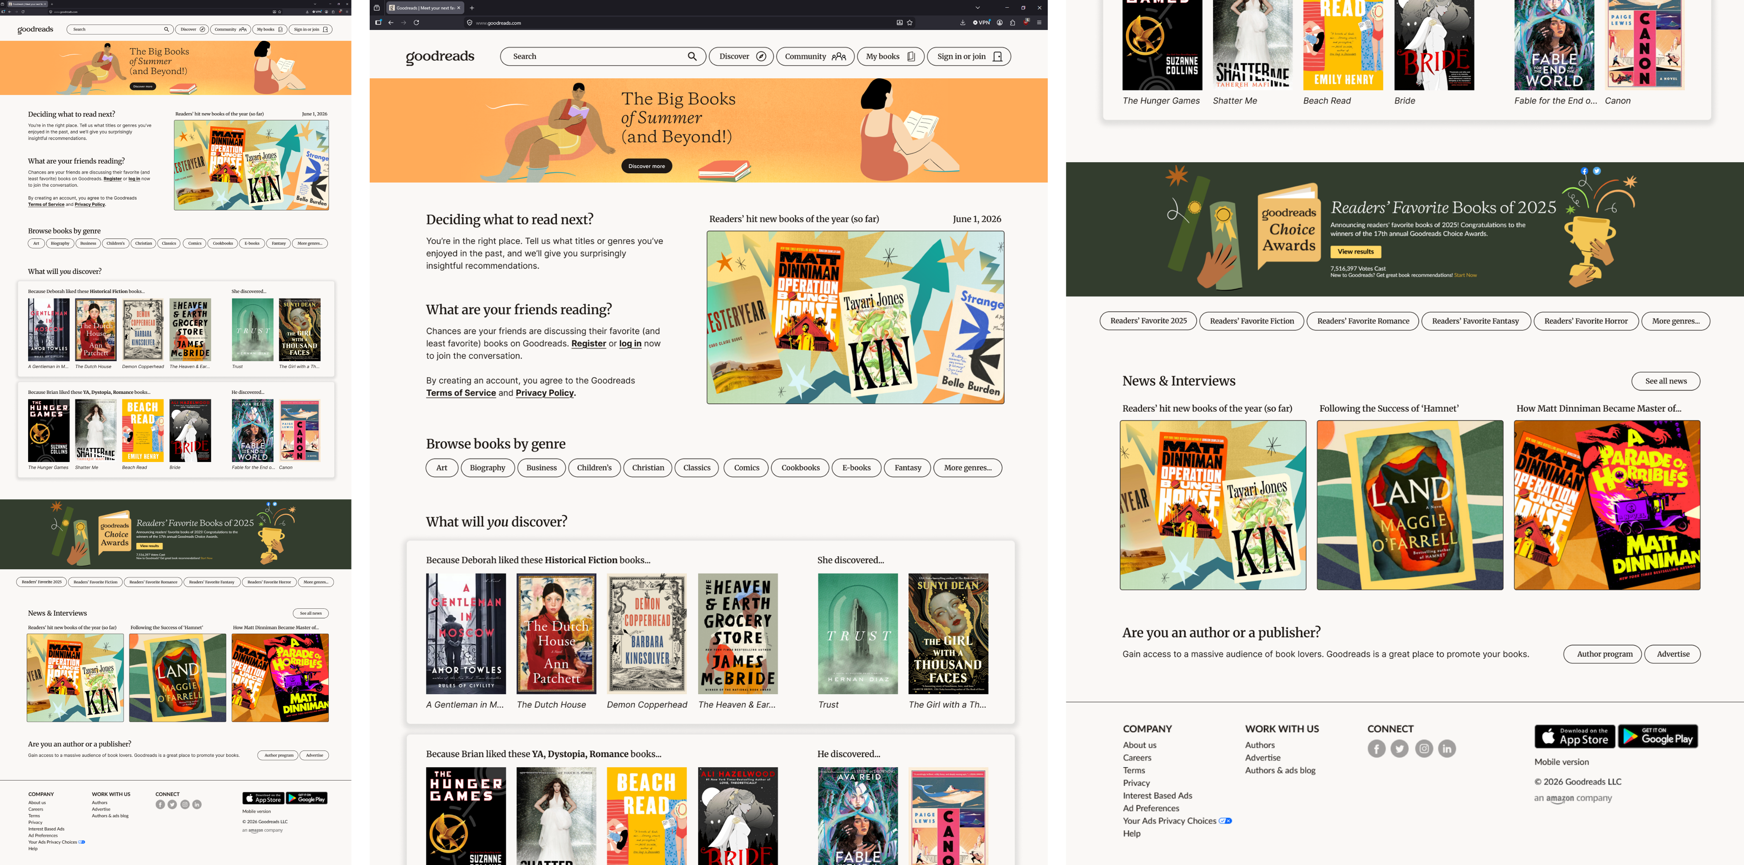
Task: Click the App Store badge in the right panel
Action: click(1575, 736)
